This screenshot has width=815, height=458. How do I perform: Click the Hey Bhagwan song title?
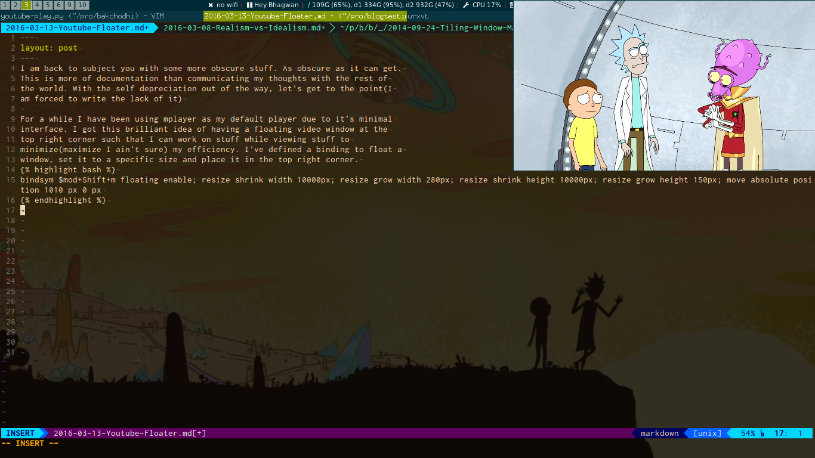[x=276, y=5]
